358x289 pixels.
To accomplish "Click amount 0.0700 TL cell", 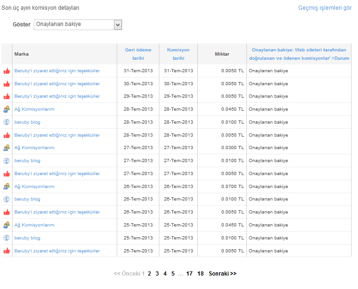I will (232, 187).
